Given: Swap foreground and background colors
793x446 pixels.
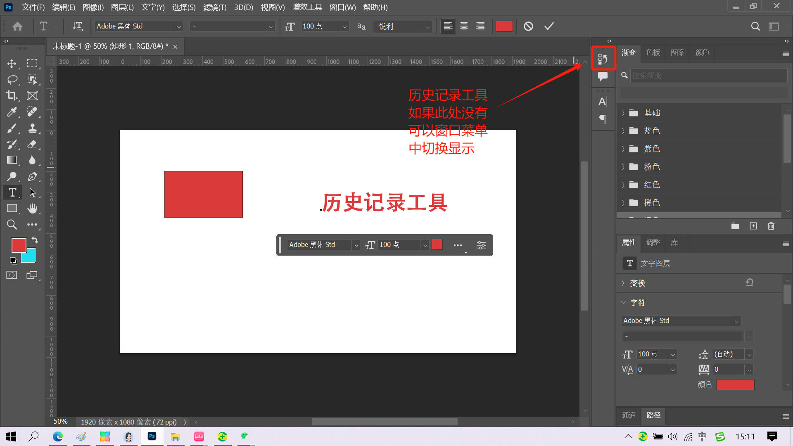Looking at the screenshot, I should [x=35, y=240].
